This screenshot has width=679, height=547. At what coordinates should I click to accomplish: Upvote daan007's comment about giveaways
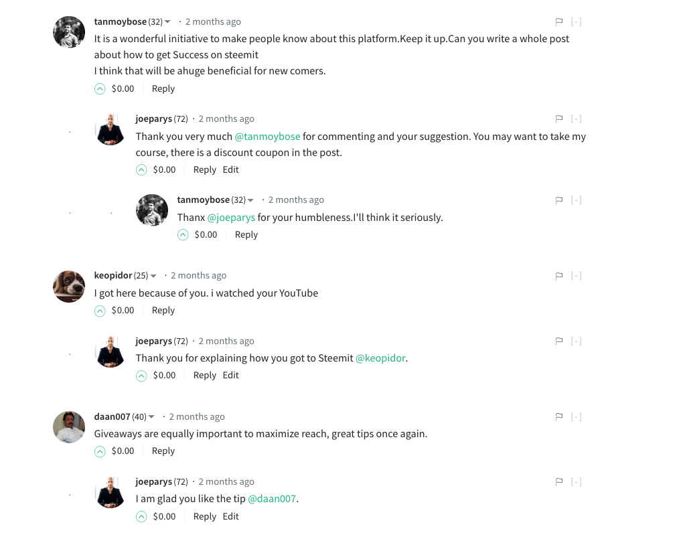[100, 451]
